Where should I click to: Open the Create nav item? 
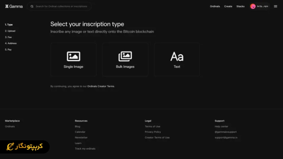click(228, 6)
